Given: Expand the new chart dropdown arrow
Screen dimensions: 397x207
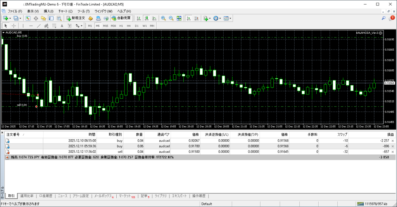Looking at the screenshot, I should [x=10, y=18].
